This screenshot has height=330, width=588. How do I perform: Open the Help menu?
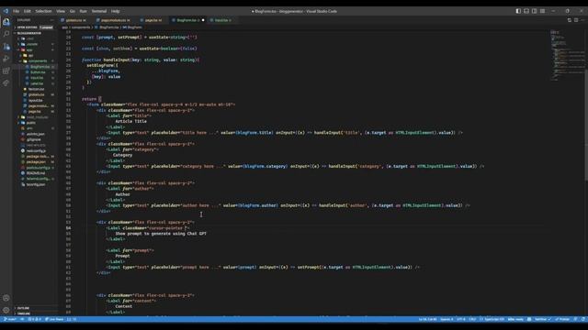click(116, 11)
